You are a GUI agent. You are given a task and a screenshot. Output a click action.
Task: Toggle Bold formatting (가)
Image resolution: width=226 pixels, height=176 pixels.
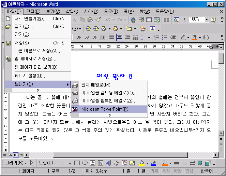click(x=78, y=38)
